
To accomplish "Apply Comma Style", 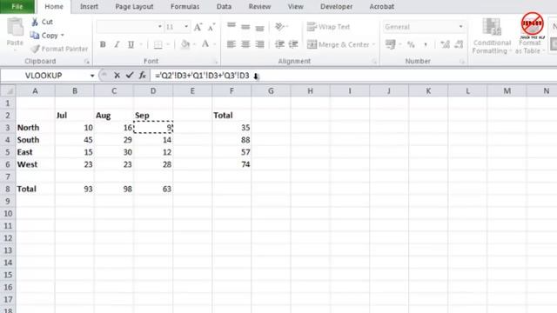I will coord(426,44).
